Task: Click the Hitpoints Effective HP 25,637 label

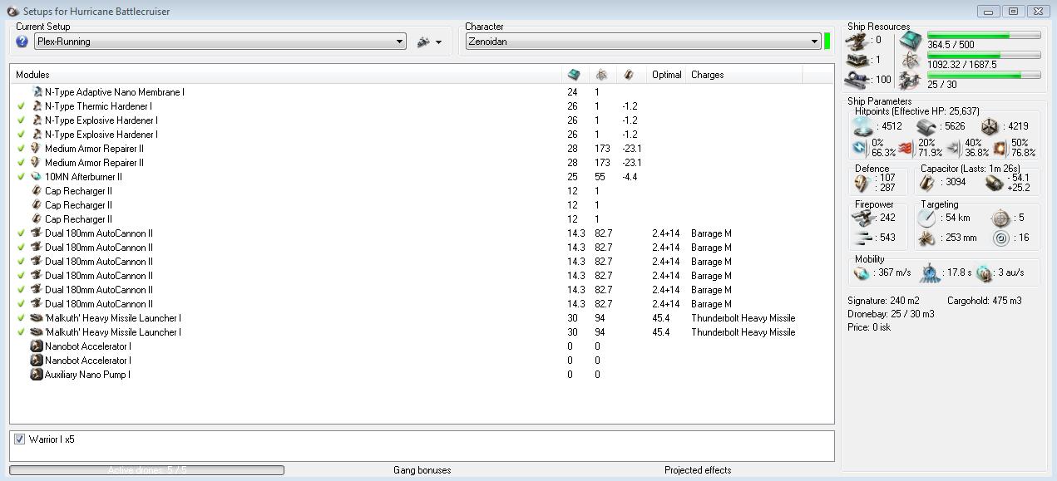Action: click(x=917, y=111)
